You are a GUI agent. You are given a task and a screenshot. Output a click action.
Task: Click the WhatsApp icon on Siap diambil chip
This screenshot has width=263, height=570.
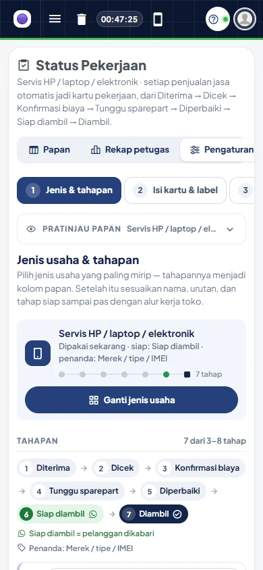(x=93, y=514)
